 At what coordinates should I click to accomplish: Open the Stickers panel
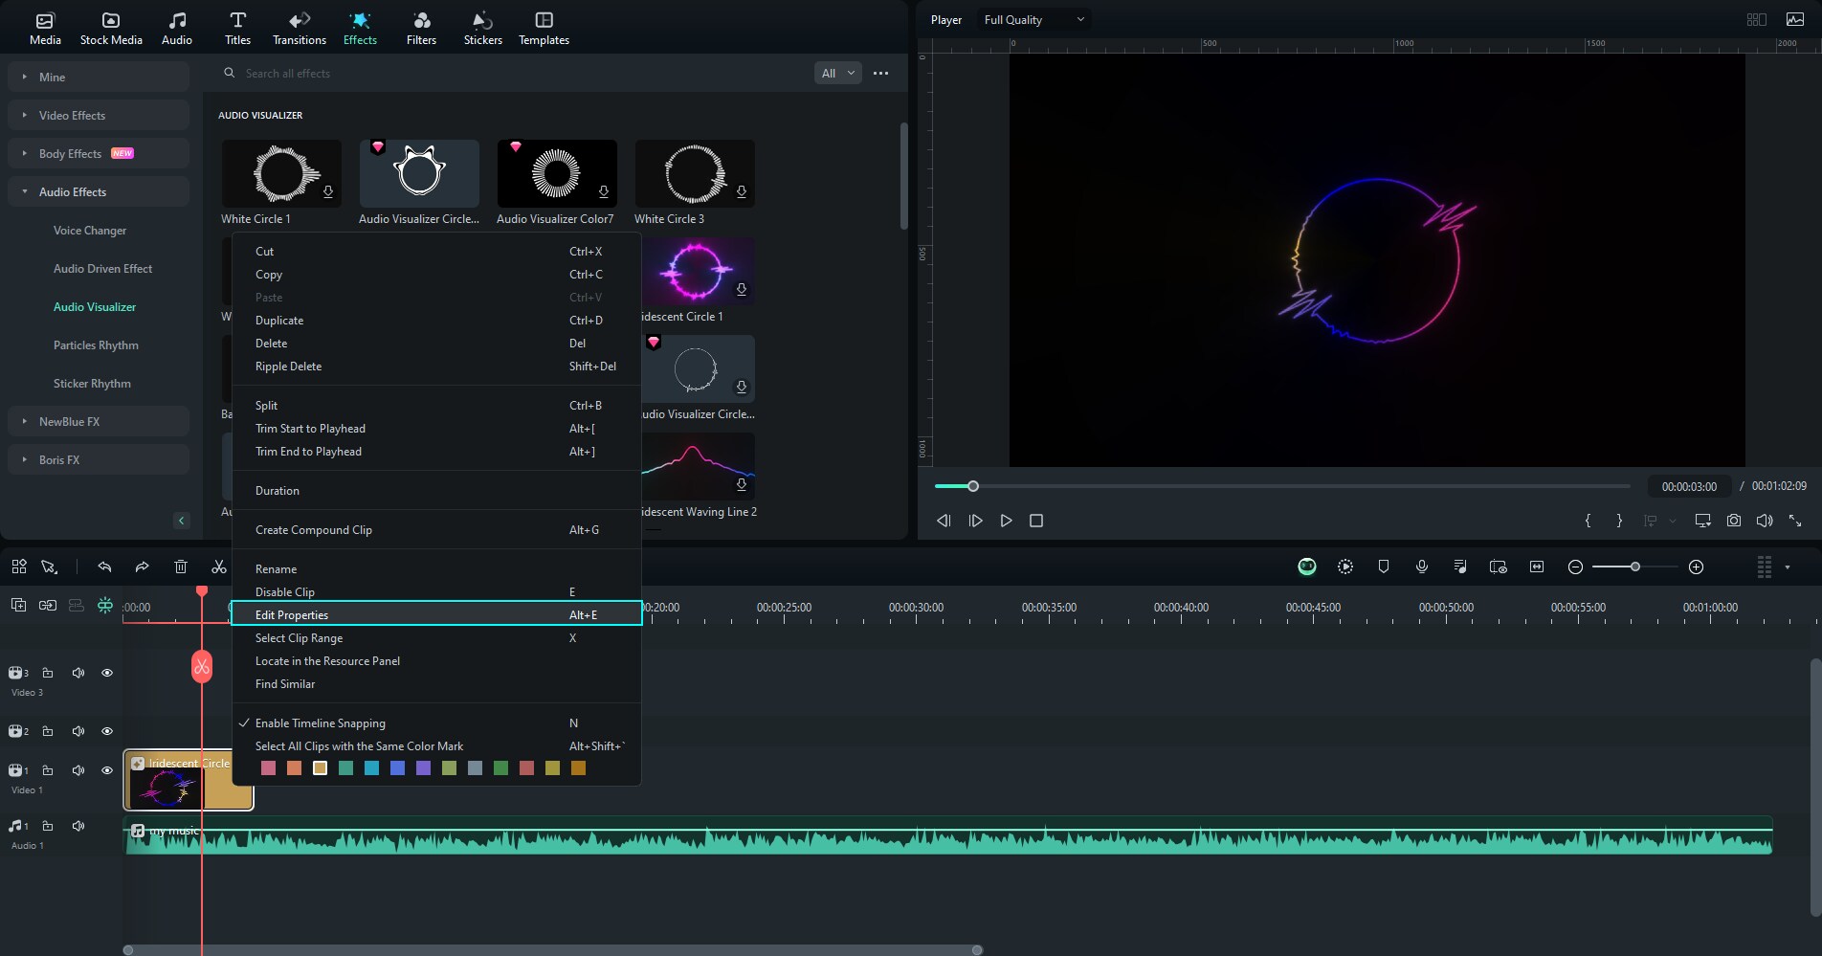point(482,28)
